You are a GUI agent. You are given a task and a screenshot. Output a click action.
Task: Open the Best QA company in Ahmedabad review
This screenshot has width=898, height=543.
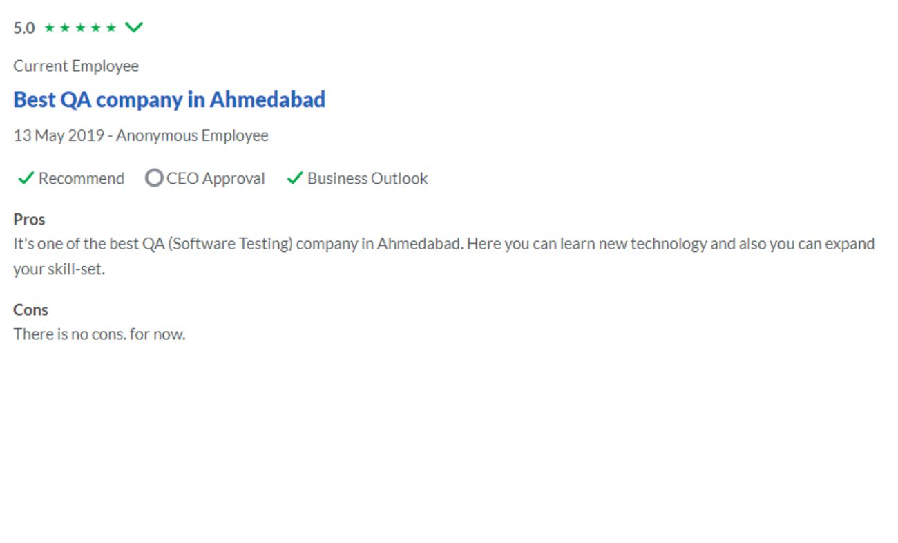point(169,99)
